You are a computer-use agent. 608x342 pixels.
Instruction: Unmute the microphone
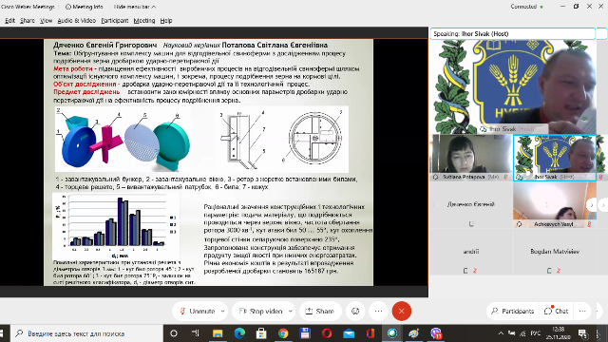click(198, 311)
